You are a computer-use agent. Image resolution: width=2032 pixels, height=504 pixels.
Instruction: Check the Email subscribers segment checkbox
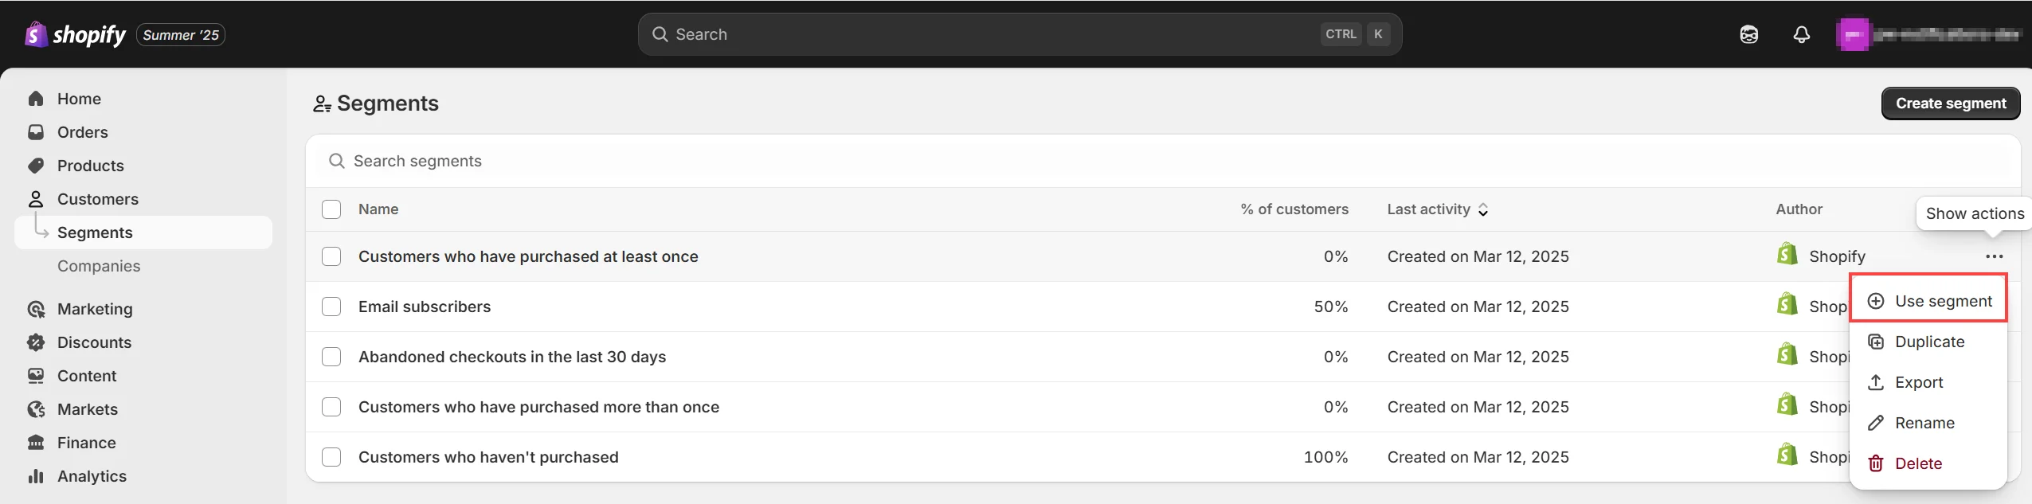[x=331, y=307]
